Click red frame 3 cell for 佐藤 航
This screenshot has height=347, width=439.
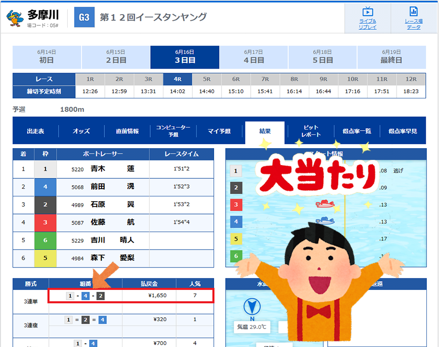(x=45, y=222)
